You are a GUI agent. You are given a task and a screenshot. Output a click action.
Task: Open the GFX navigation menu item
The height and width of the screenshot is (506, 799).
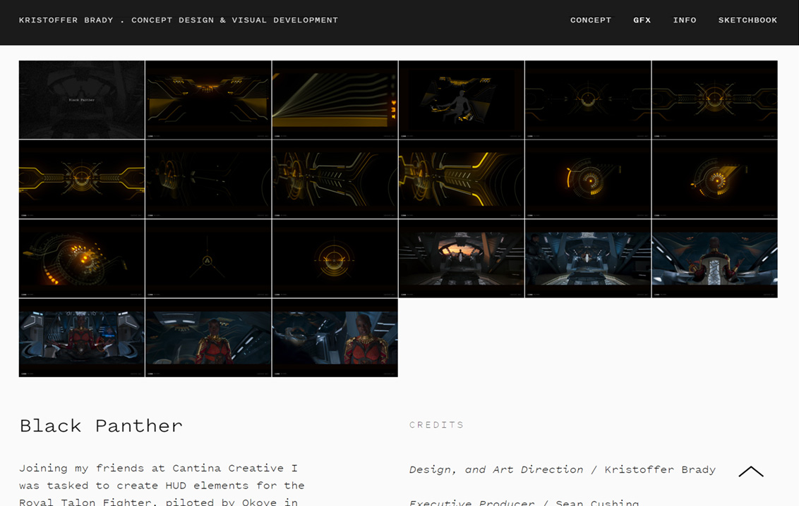tap(642, 20)
